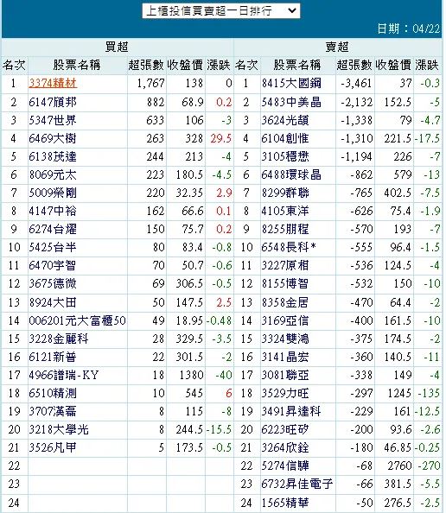Click the 3264欣銓 stock link

coord(285,447)
